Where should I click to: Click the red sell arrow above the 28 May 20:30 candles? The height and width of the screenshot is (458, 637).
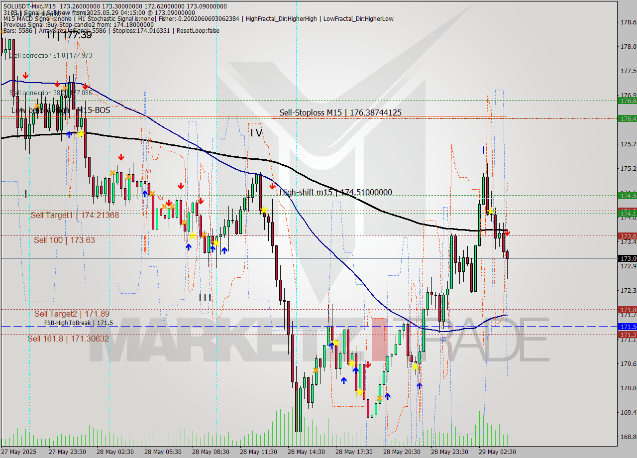[368, 364]
